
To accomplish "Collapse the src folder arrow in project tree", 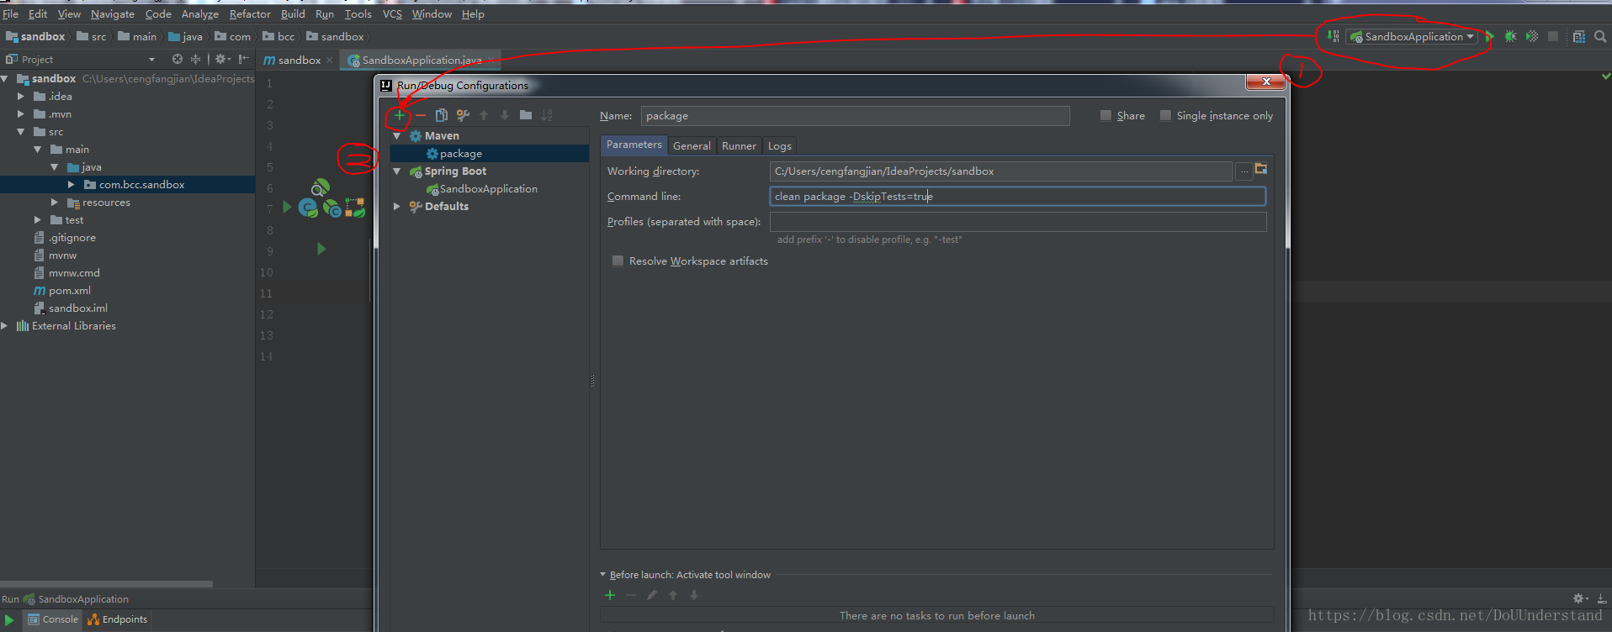I will [x=21, y=131].
